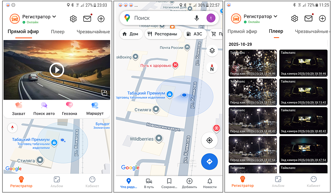332x194 pixels.
Task: Tap the Захват capture icon
Action: coord(18,106)
